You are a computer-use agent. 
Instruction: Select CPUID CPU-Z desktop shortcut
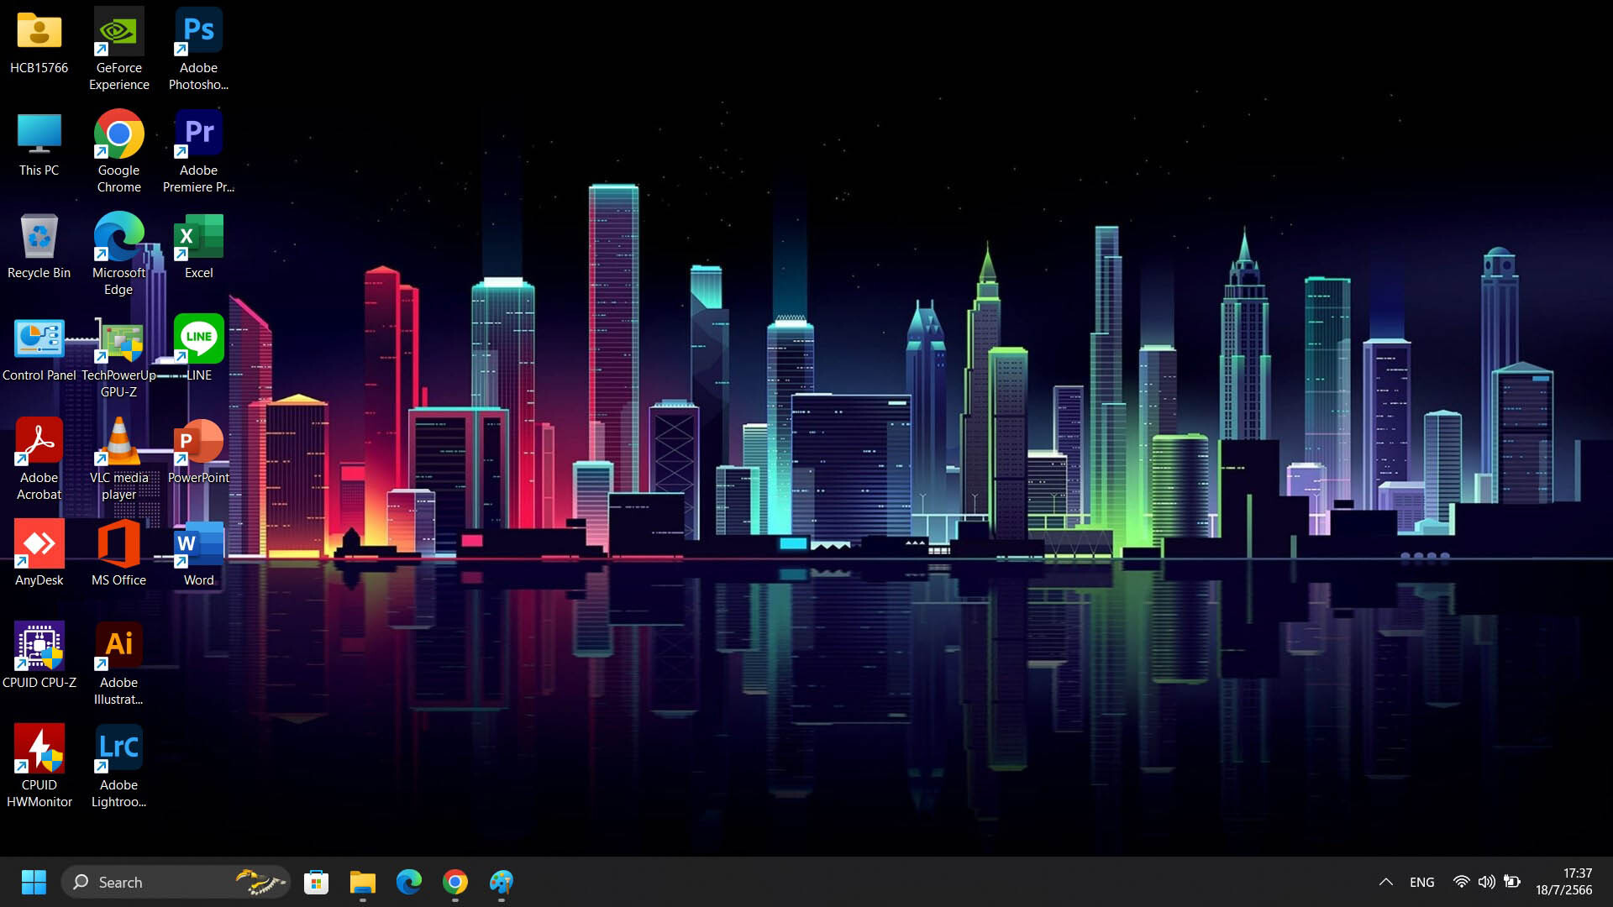39,657
